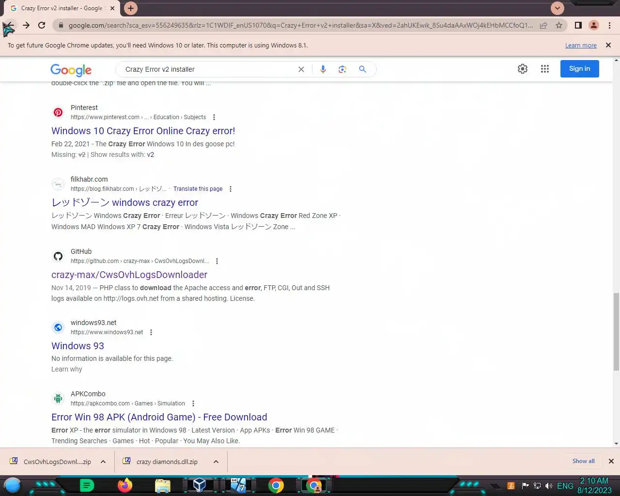
Task: Open more options for APKCombo result
Action: click(193, 403)
